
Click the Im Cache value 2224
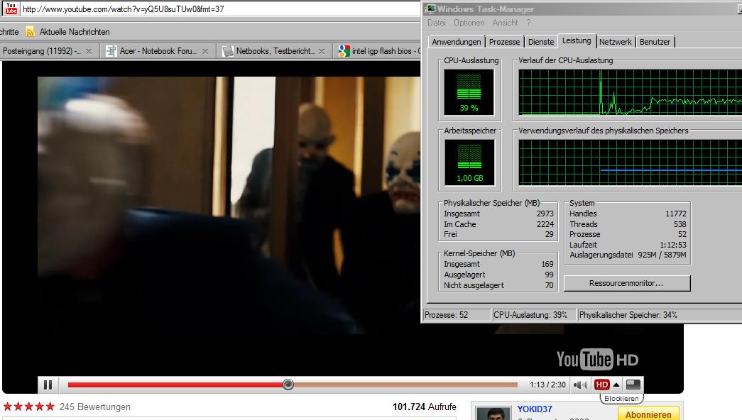point(545,224)
